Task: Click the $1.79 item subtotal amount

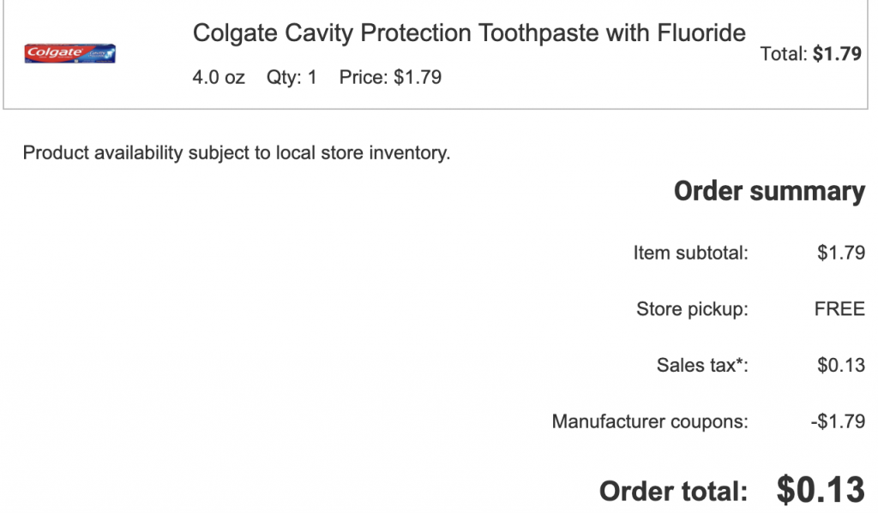Action: click(841, 253)
